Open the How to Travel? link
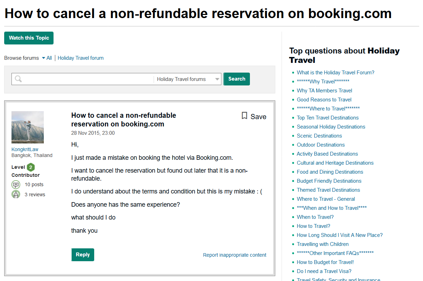423x281 pixels. 314,226
